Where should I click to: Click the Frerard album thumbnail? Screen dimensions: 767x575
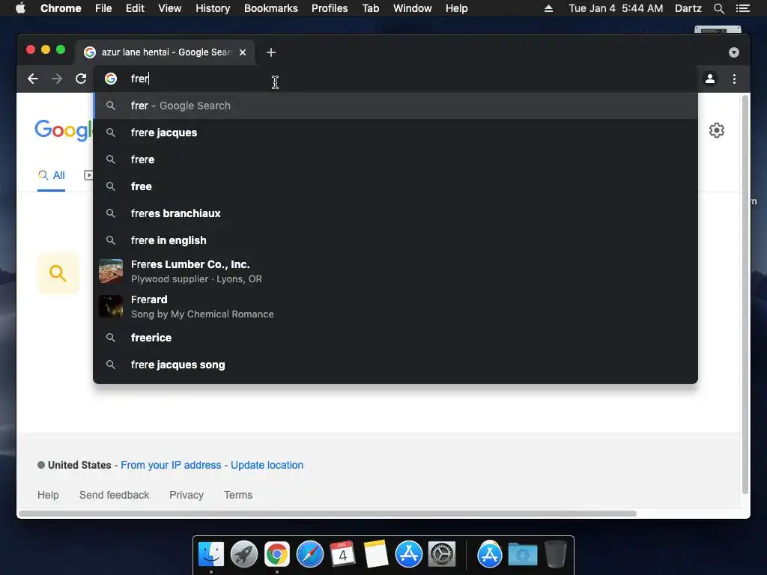111,306
